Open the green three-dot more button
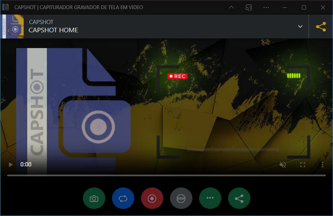The width and height of the screenshot is (333, 216). pos(210,199)
